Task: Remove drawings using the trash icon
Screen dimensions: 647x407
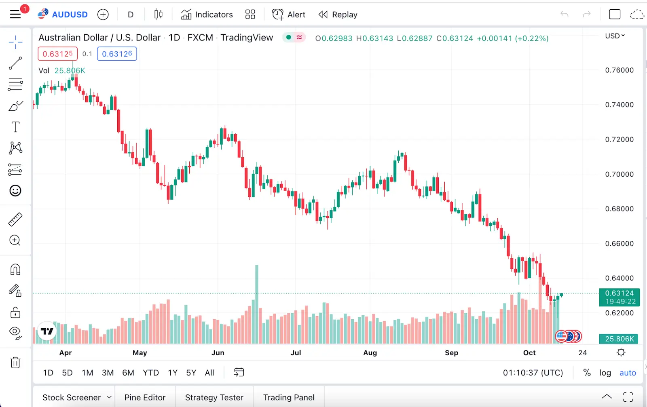Action: pyautogui.click(x=15, y=363)
